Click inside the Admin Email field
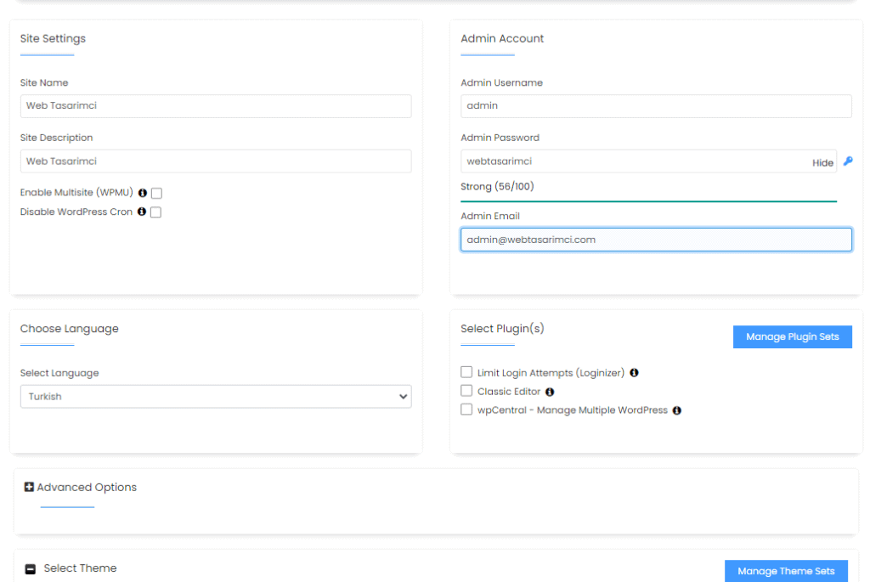This screenshot has width=870, height=582. click(x=656, y=239)
